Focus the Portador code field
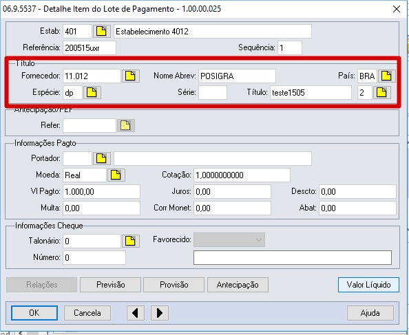The height and width of the screenshot is (335, 409). pyautogui.click(x=77, y=158)
